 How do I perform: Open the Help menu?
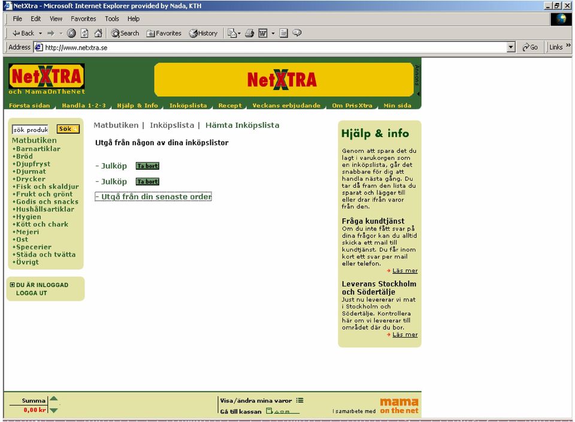point(134,19)
